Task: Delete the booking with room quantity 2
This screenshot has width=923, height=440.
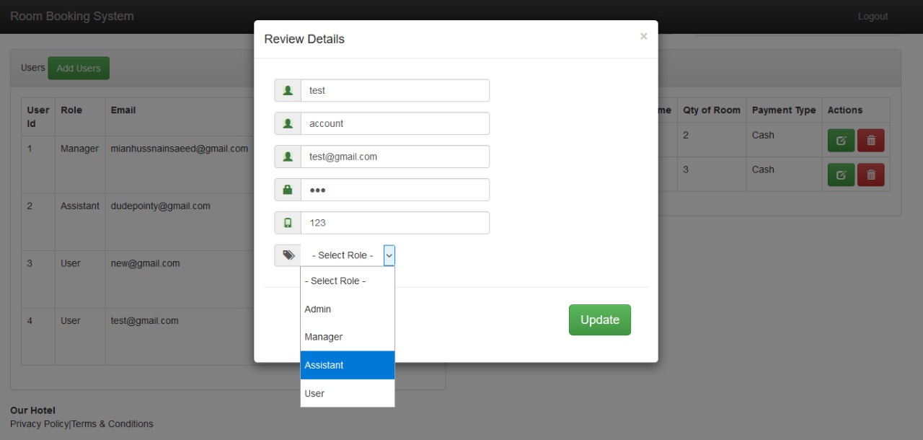Action: pos(870,141)
